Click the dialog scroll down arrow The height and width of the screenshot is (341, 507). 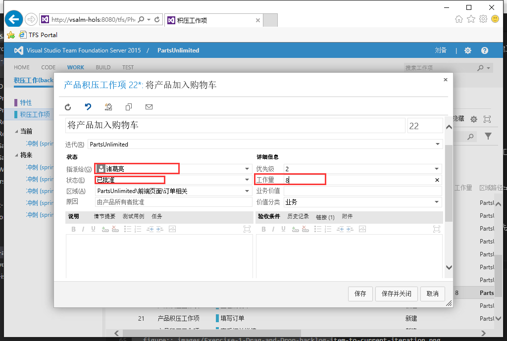point(449,267)
